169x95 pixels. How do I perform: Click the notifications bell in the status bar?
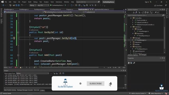[x=166, y=93]
